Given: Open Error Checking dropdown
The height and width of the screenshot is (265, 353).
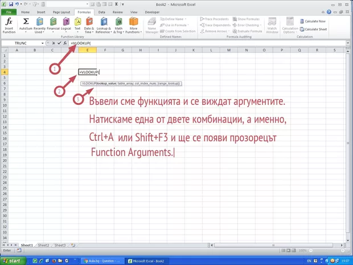Looking at the screenshot, I should (x=247, y=25).
